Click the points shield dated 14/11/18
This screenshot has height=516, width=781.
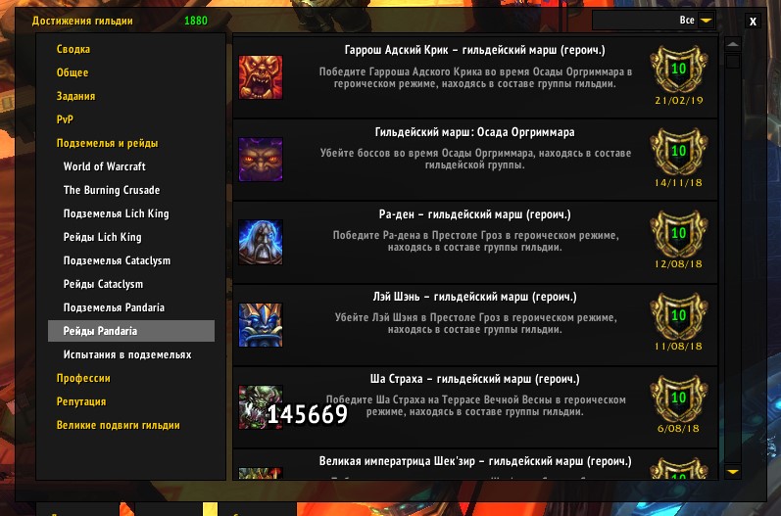tap(679, 151)
